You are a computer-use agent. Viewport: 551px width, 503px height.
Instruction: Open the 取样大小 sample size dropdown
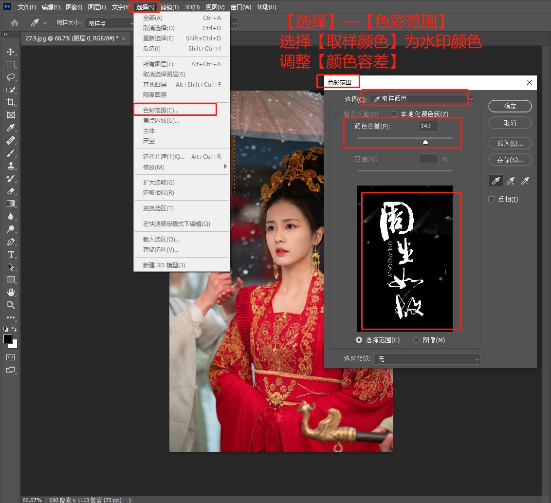pos(110,23)
